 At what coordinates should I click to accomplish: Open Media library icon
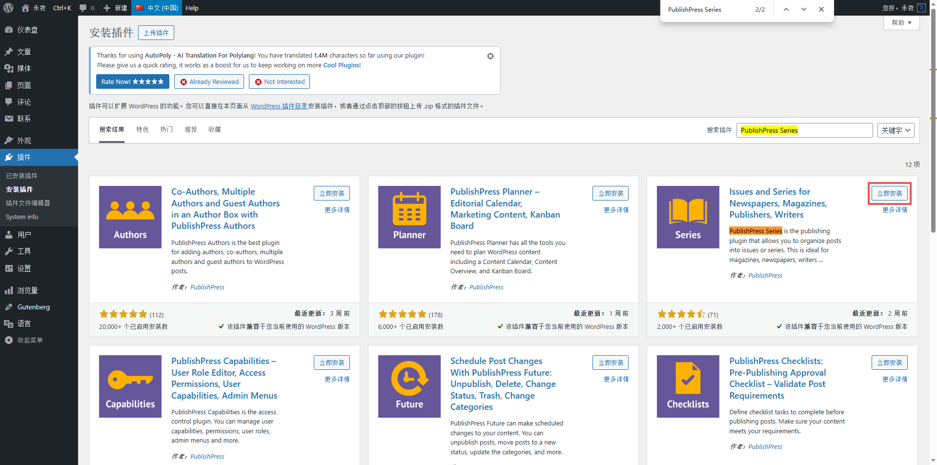pos(9,68)
